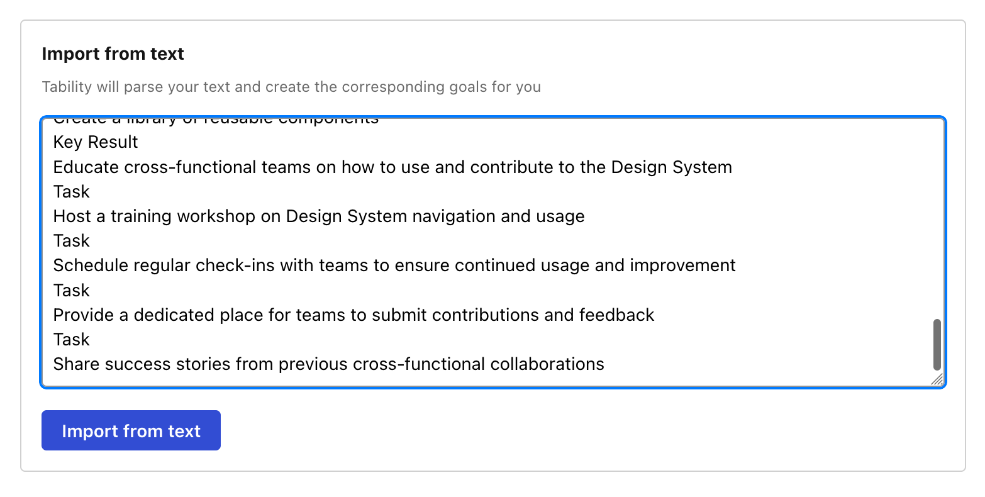Image resolution: width=985 pixels, height=497 pixels.
Task: Click the word "collaborations" in the last line
Action: tap(547, 364)
